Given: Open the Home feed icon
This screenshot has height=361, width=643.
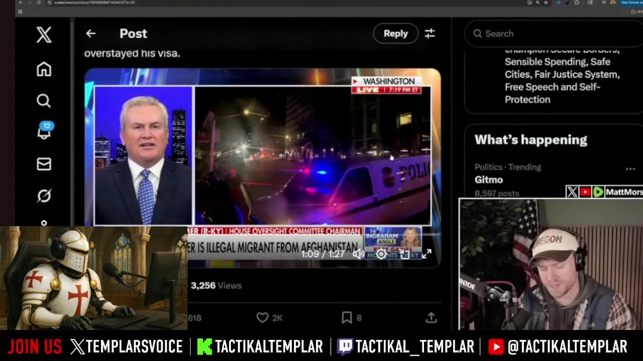Looking at the screenshot, I should pyautogui.click(x=44, y=69).
